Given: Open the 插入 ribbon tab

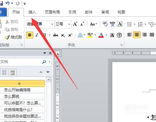Looking at the screenshot, I should (32, 12).
